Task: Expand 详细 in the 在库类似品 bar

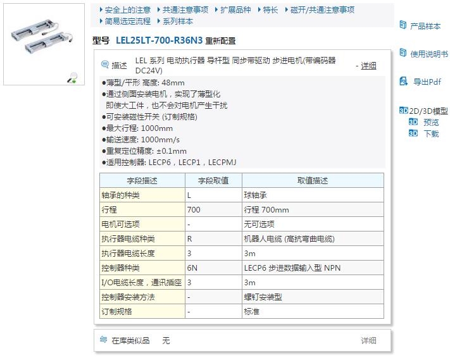Action: (x=368, y=340)
